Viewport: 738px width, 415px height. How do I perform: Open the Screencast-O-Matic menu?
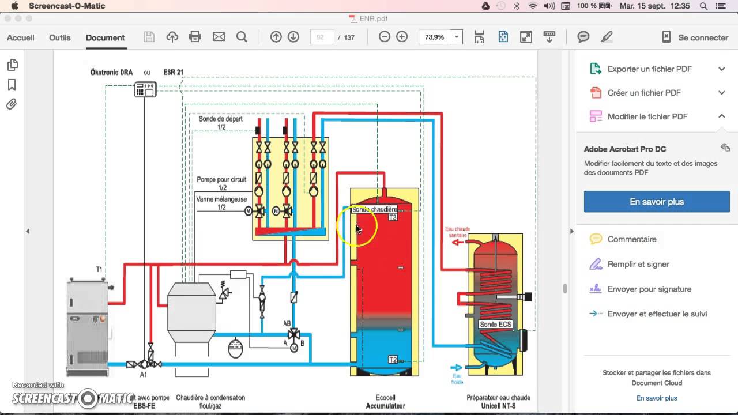pos(67,6)
